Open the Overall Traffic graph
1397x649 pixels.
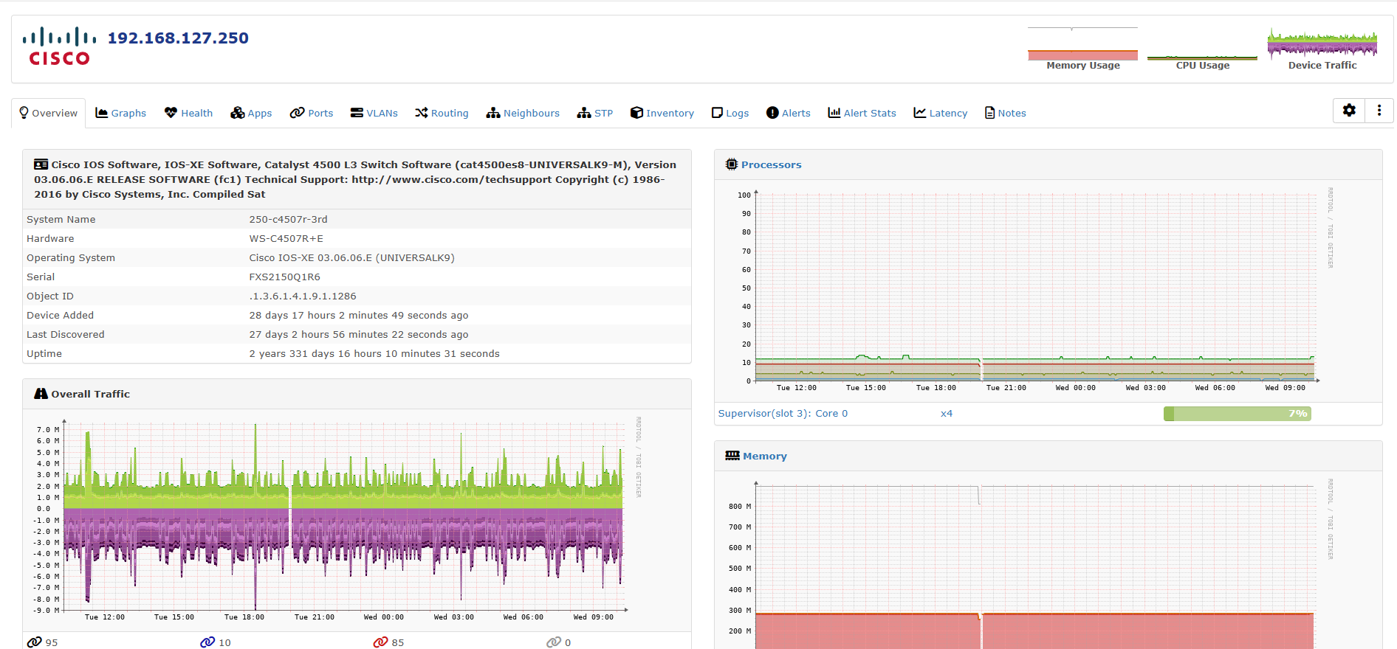tap(339, 518)
